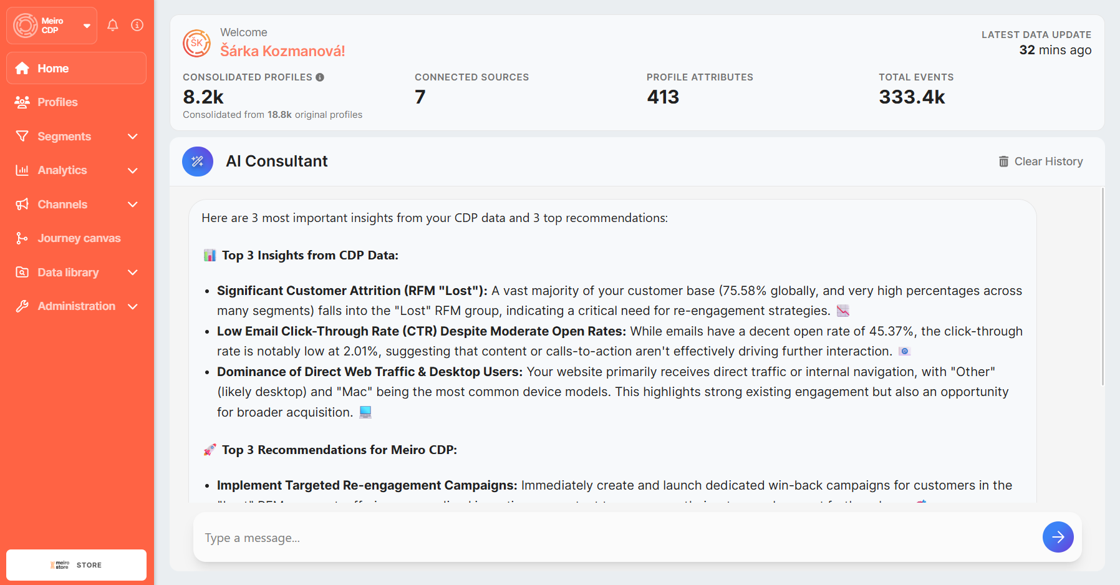
Task: Open the info circle icon in sidebar header
Action: (137, 25)
